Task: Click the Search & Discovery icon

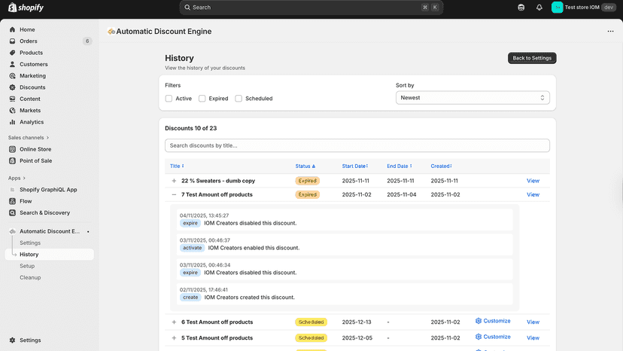Action: 12,212
